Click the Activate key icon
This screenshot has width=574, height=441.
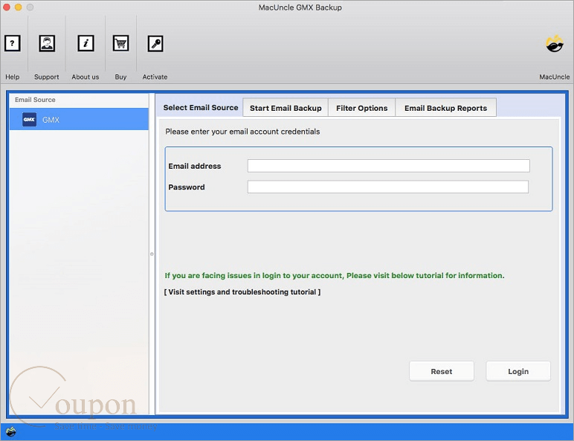pyautogui.click(x=155, y=44)
